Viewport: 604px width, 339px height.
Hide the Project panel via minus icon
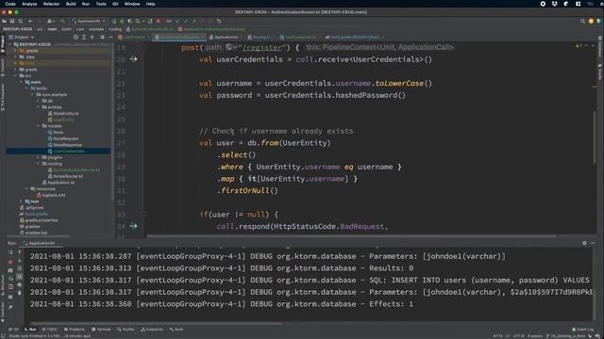(110, 38)
